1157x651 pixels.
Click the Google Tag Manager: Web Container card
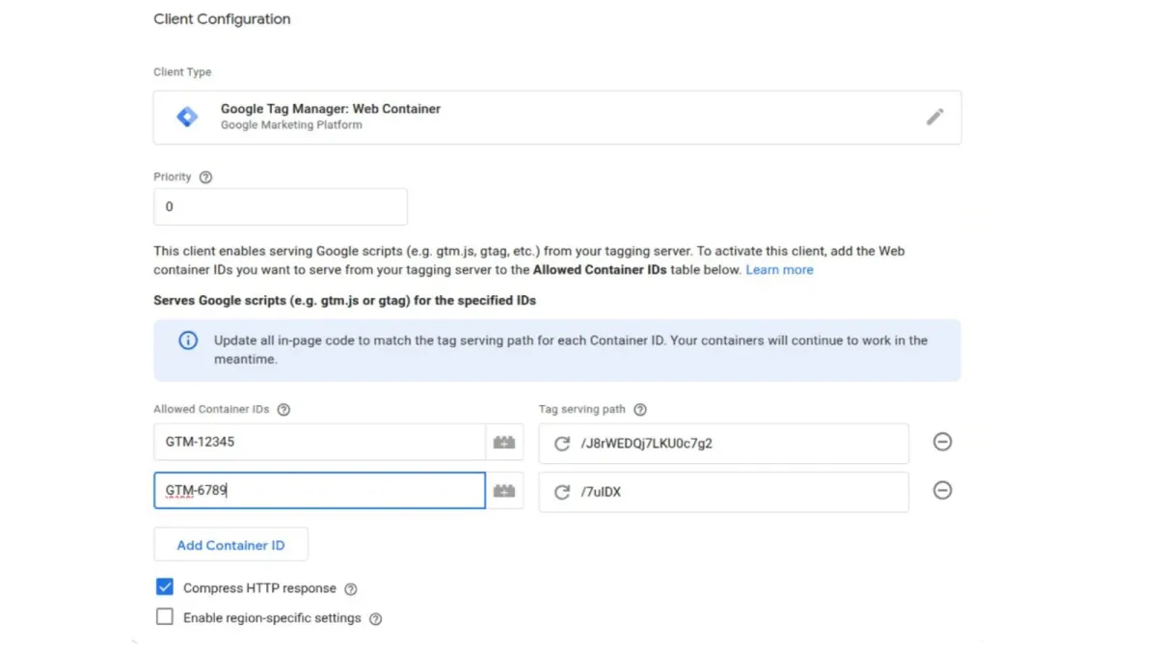(x=557, y=118)
